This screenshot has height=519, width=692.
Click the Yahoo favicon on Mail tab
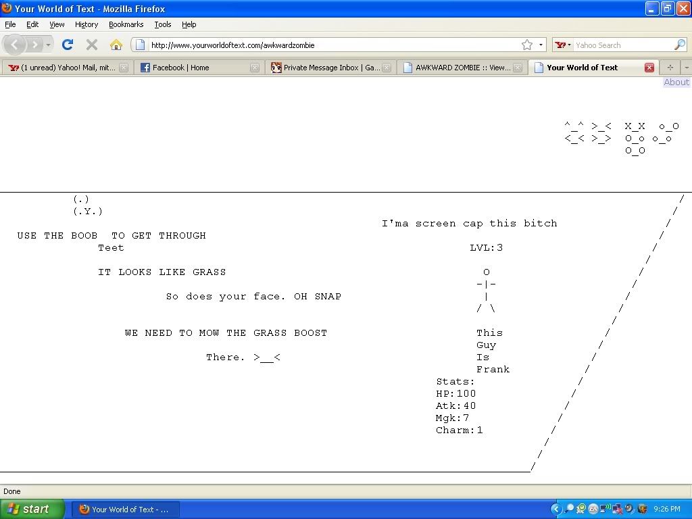click(x=14, y=68)
